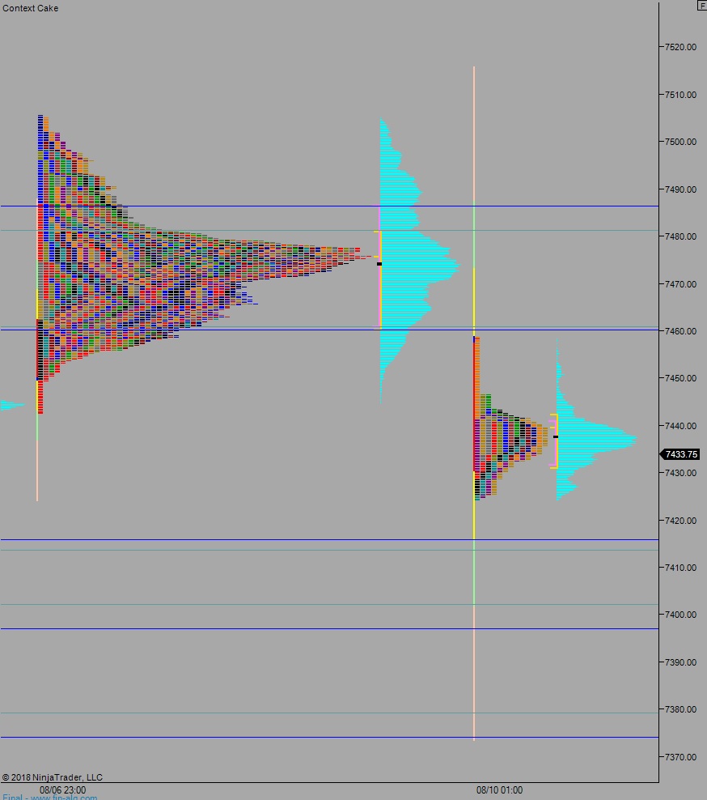The height and width of the screenshot is (800, 707).
Task: Click the '08/10 01:00' time axis label
Action: [500, 790]
